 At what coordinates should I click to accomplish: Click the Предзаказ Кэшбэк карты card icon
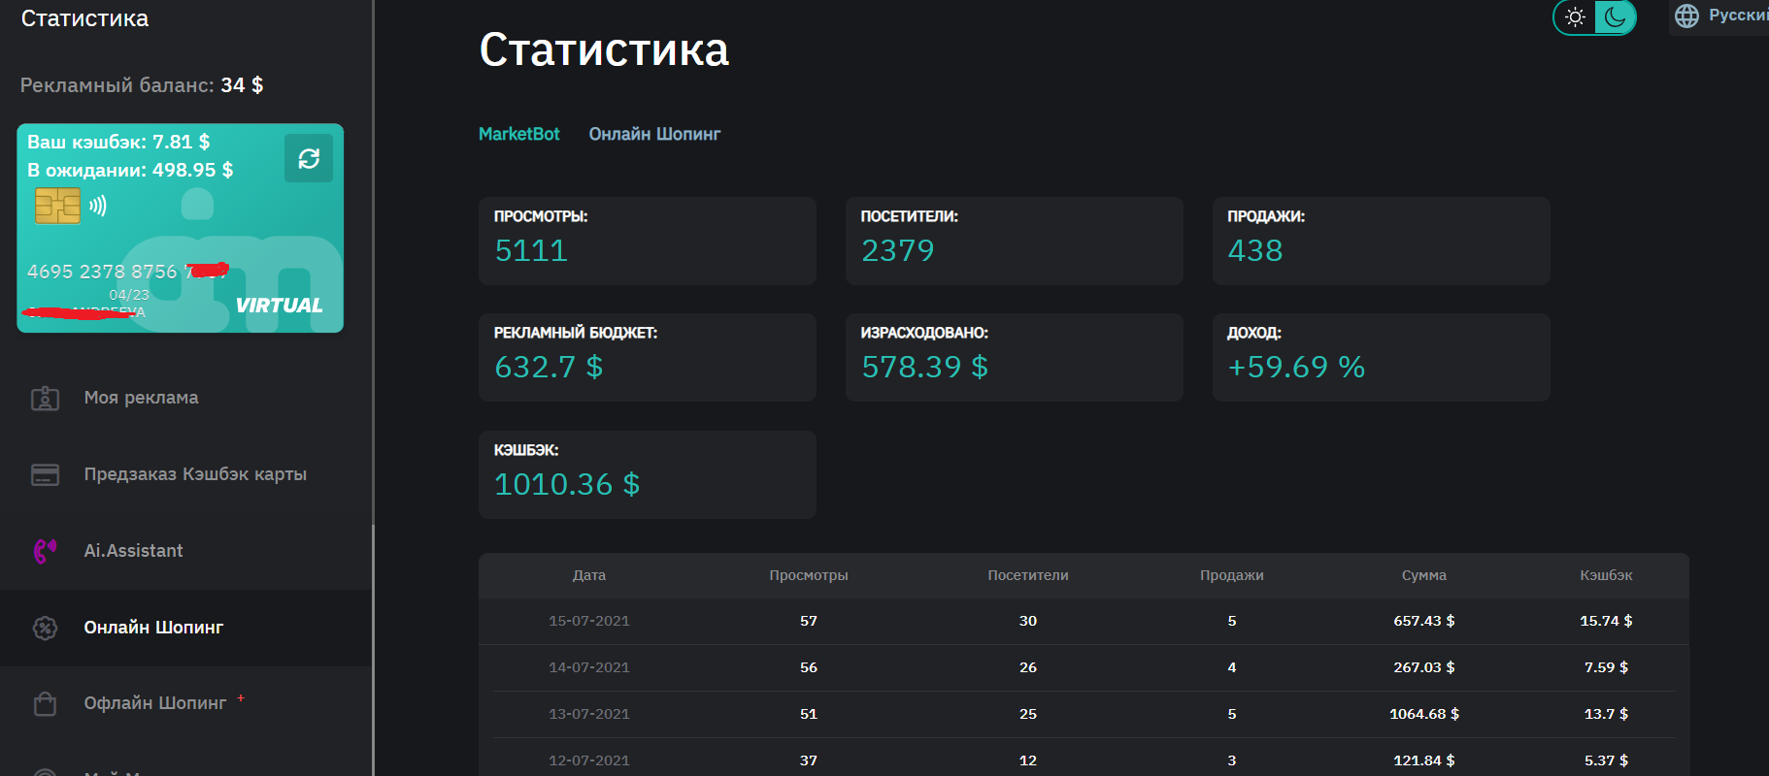tap(46, 475)
